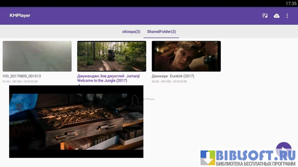
Task: Open the three-dot overflow menu
Action: (x=288, y=16)
